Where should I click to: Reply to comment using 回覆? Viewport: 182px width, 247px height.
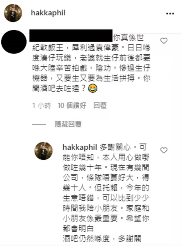pos(100,106)
